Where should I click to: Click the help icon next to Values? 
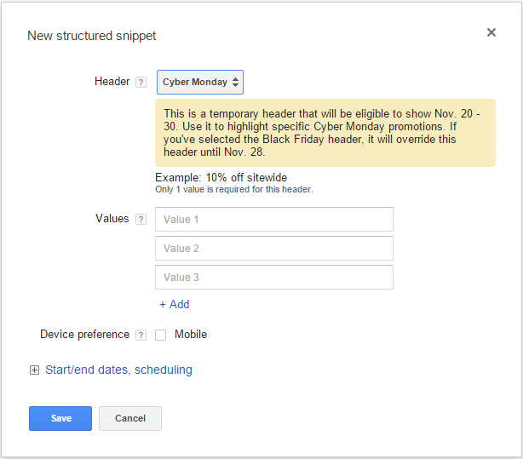click(x=141, y=219)
